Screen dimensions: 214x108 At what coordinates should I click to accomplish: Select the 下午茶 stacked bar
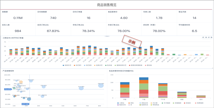coord(163,91)
